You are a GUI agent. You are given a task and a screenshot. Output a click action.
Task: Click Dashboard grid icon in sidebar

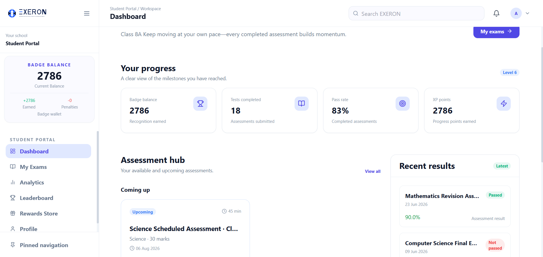click(x=13, y=151)
